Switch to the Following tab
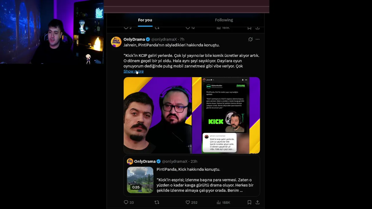The width and height of the screenshot is (372, 209). coord(224,20)
